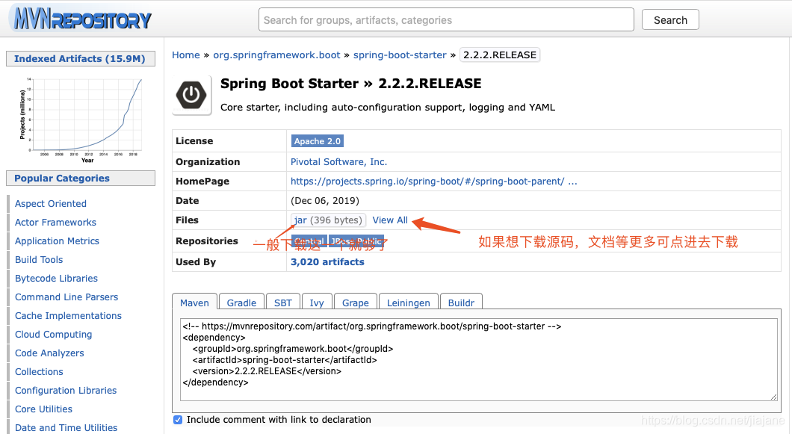
Task: Click the Central repository badge
Action: click(x=309, y=241)
